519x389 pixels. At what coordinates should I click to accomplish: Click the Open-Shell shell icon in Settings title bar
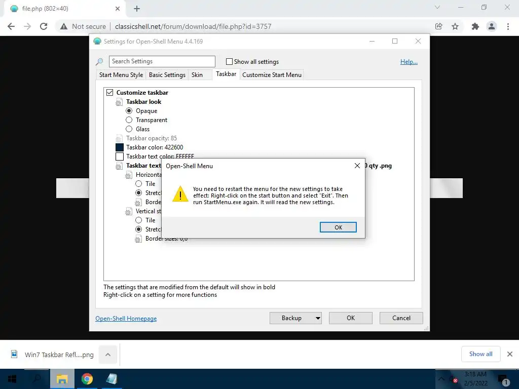(97, 41)
